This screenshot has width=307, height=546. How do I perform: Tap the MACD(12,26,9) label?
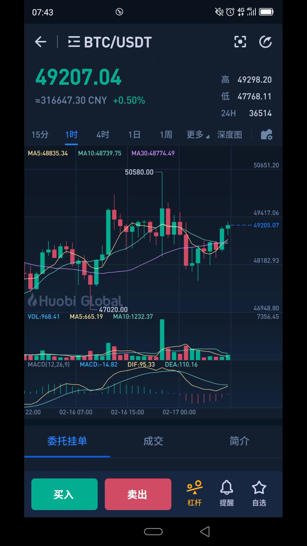pyautogui.click(x=49, y=364)
